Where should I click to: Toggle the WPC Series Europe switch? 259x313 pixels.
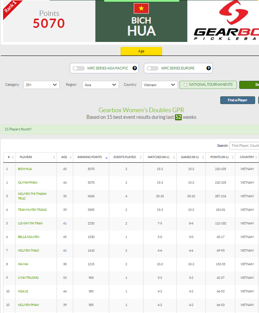153,68
